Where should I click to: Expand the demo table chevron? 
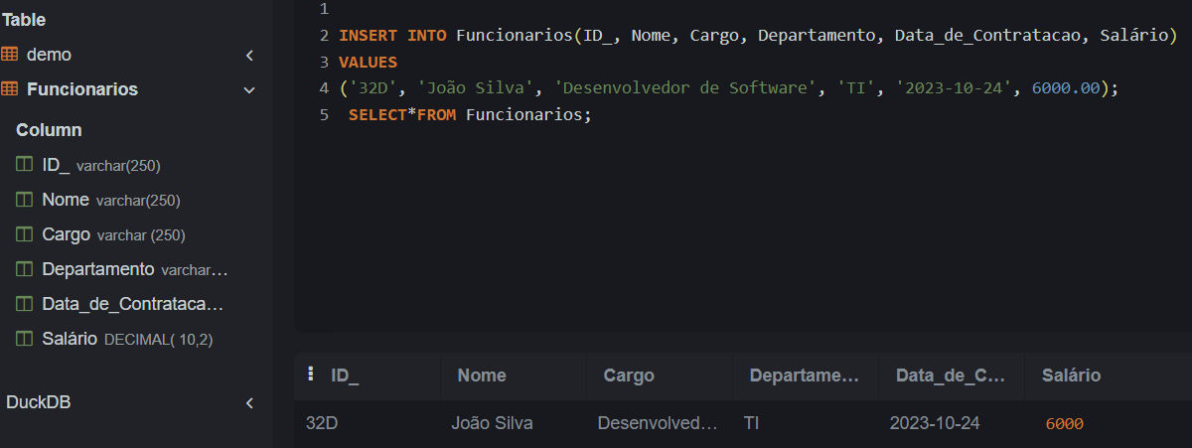[x=249, y=55]
